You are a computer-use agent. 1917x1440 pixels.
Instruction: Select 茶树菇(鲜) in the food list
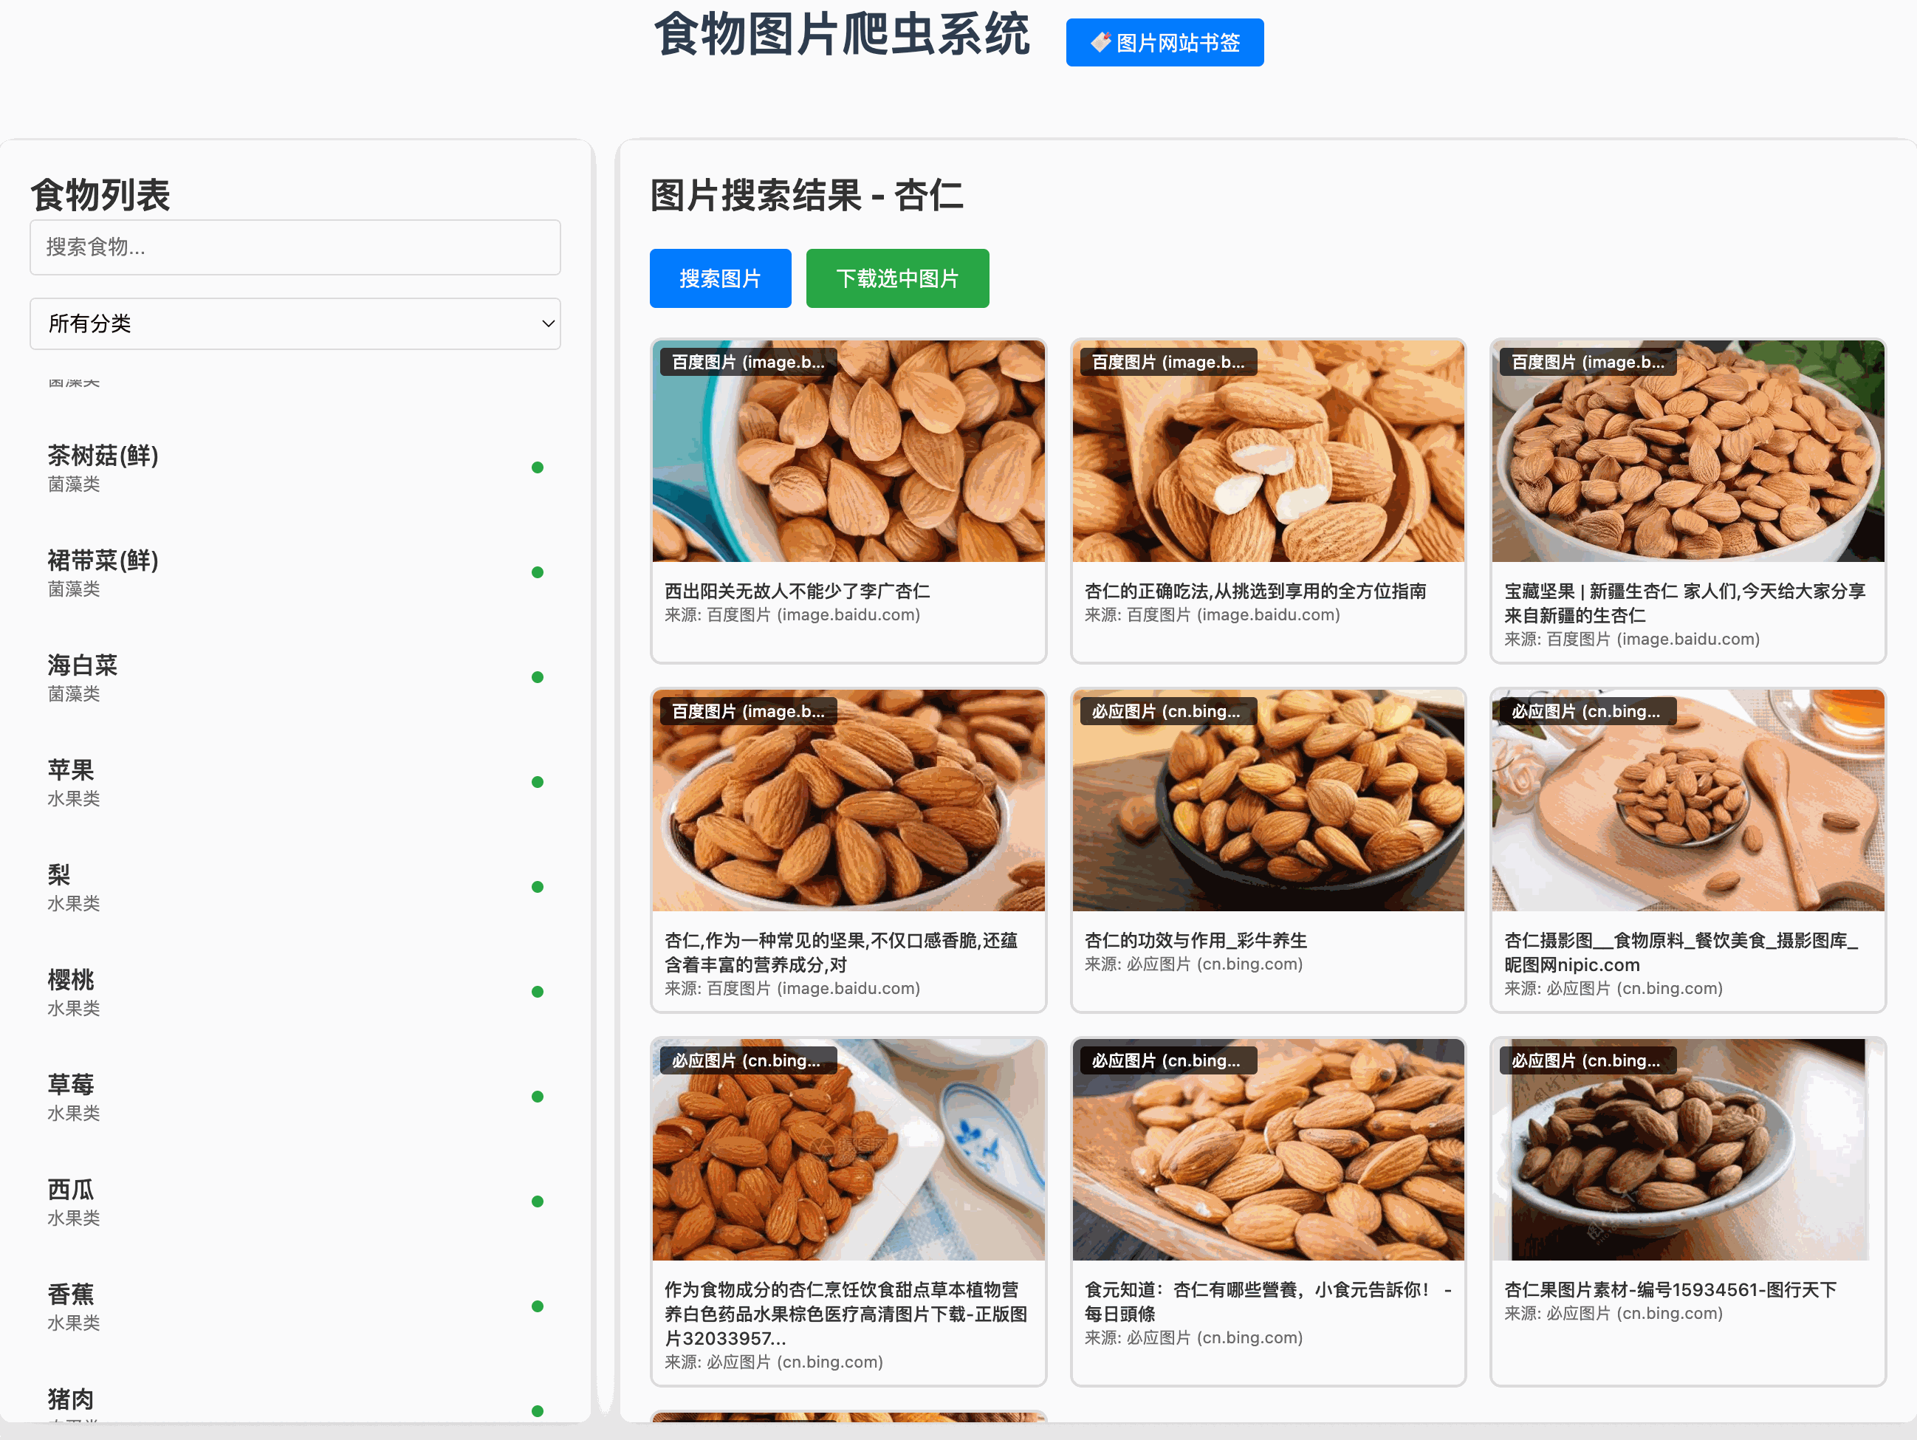click(103, 456)
